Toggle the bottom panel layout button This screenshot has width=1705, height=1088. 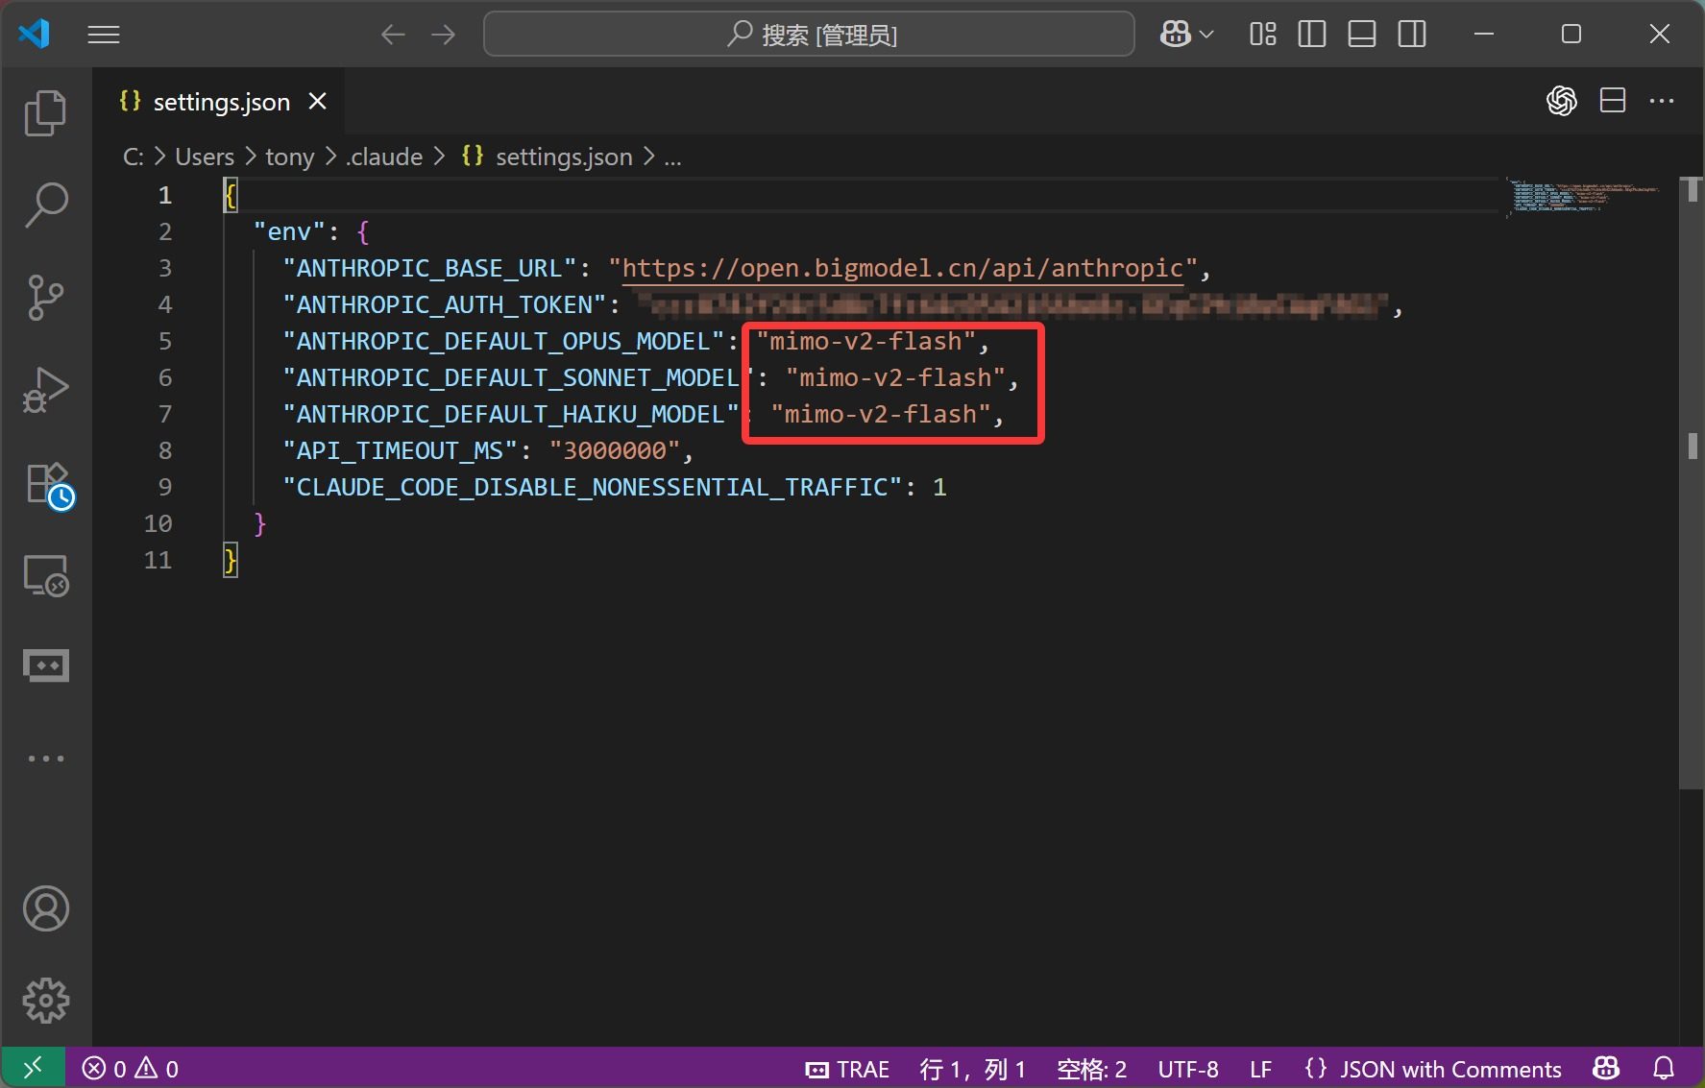coord(1361,35)
